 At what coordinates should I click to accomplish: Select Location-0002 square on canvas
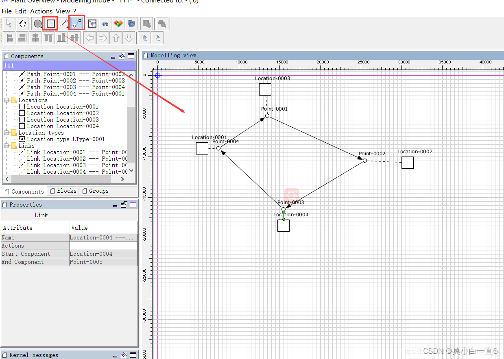pos(408,163)
